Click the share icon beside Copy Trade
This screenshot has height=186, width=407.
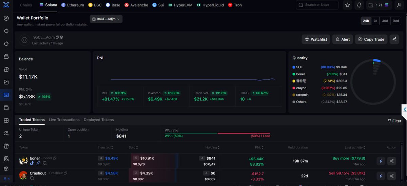point(394,39)
